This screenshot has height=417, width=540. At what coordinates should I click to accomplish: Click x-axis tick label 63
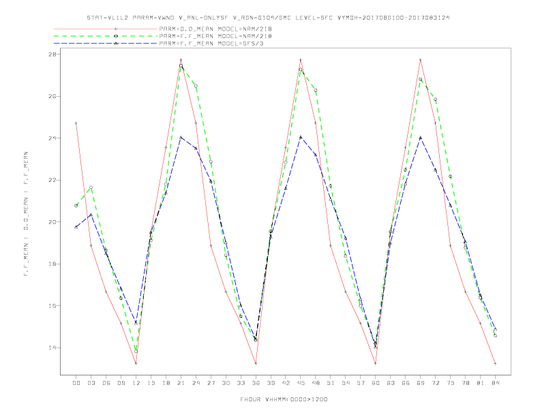pyautogui.click(x=391, y=383)
